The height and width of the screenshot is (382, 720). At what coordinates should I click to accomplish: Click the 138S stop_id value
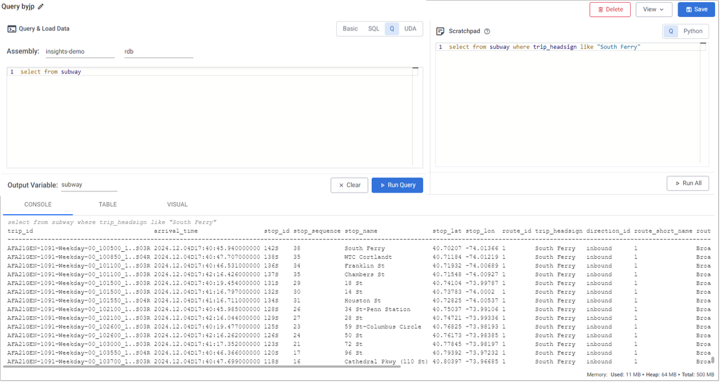pyautogui.click(x=271, y=257)
